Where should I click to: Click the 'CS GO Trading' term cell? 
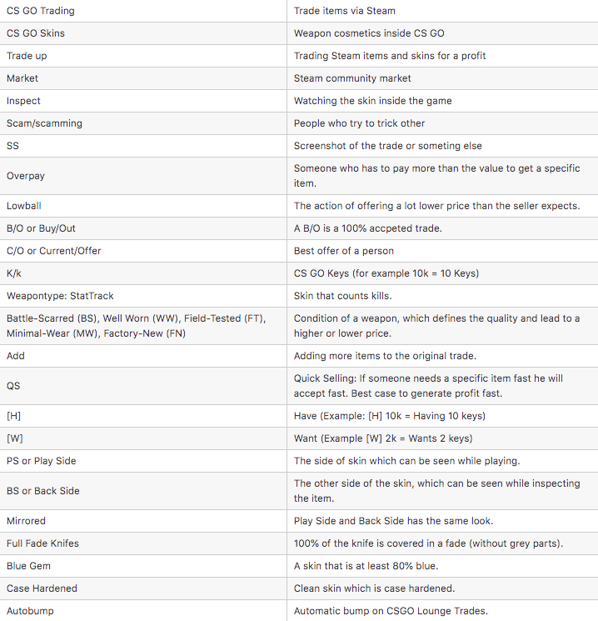(x=40, y=11)
